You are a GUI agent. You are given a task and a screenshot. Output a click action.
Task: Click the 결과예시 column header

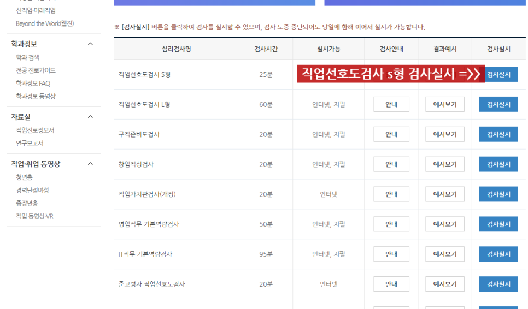(445, 49)
